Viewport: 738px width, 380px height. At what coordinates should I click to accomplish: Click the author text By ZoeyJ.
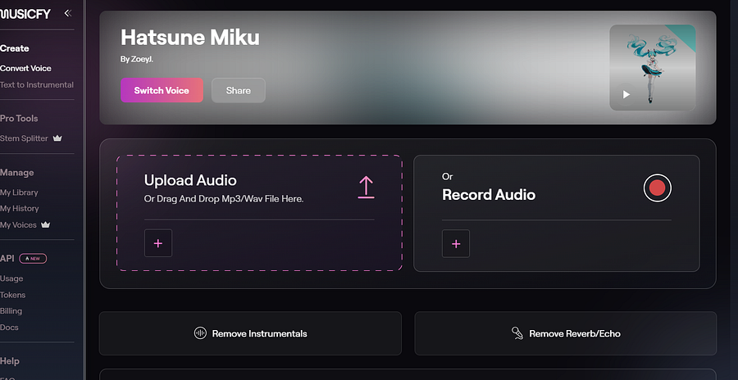[x=136, y=60]
